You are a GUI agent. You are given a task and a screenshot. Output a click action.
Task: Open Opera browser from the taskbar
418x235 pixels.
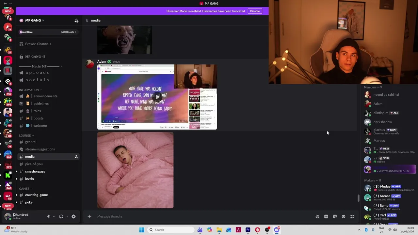tap(257, 230)
